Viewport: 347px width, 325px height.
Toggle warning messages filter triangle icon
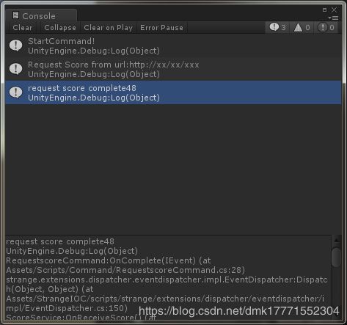tap(302, 27)
